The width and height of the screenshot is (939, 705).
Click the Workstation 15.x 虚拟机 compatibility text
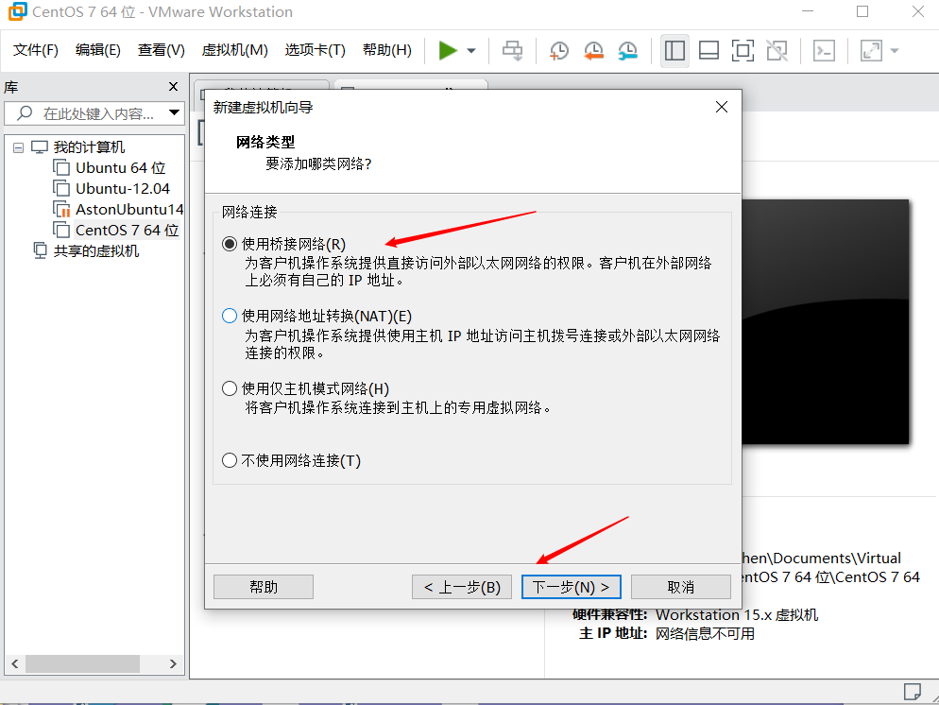click(737, 614)
